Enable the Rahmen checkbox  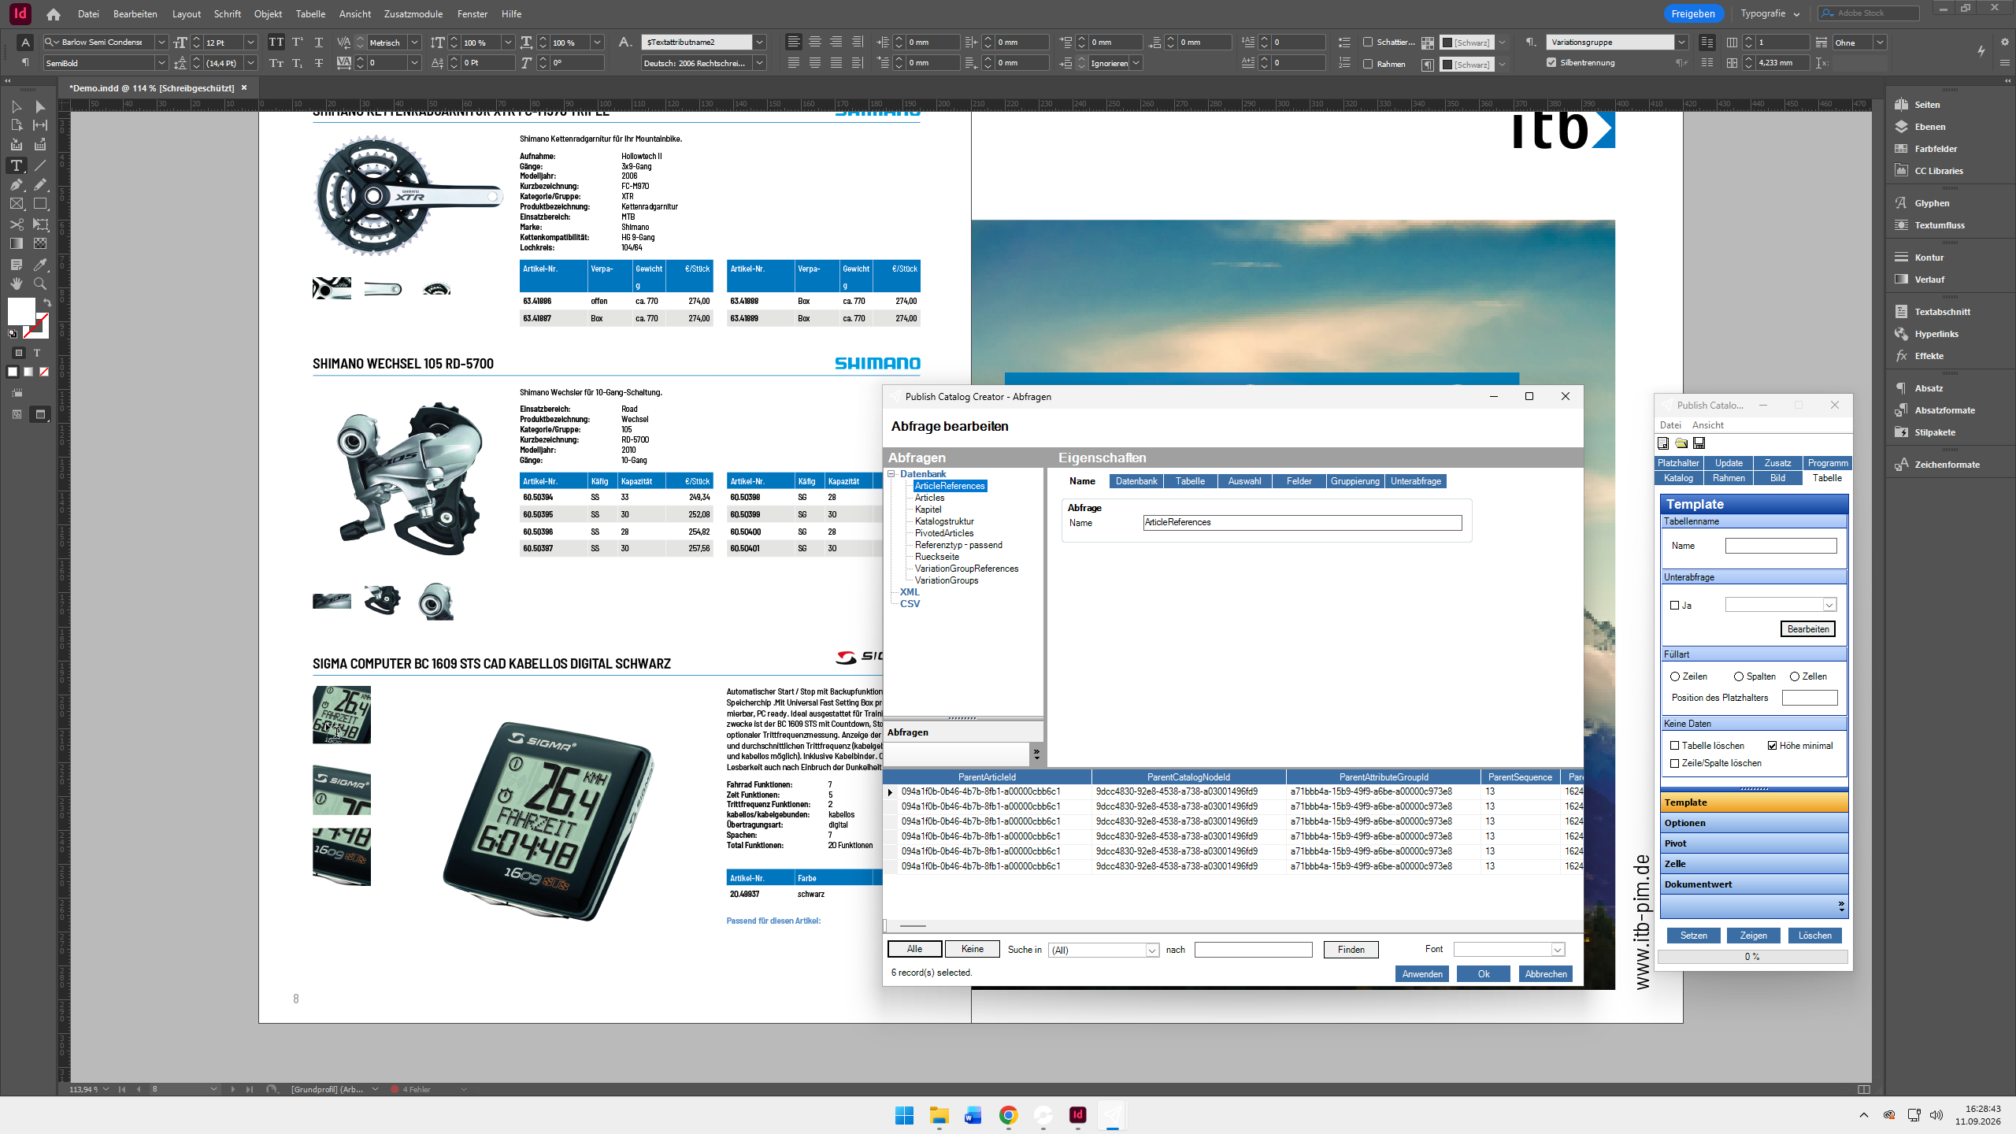click(1367, 64)
